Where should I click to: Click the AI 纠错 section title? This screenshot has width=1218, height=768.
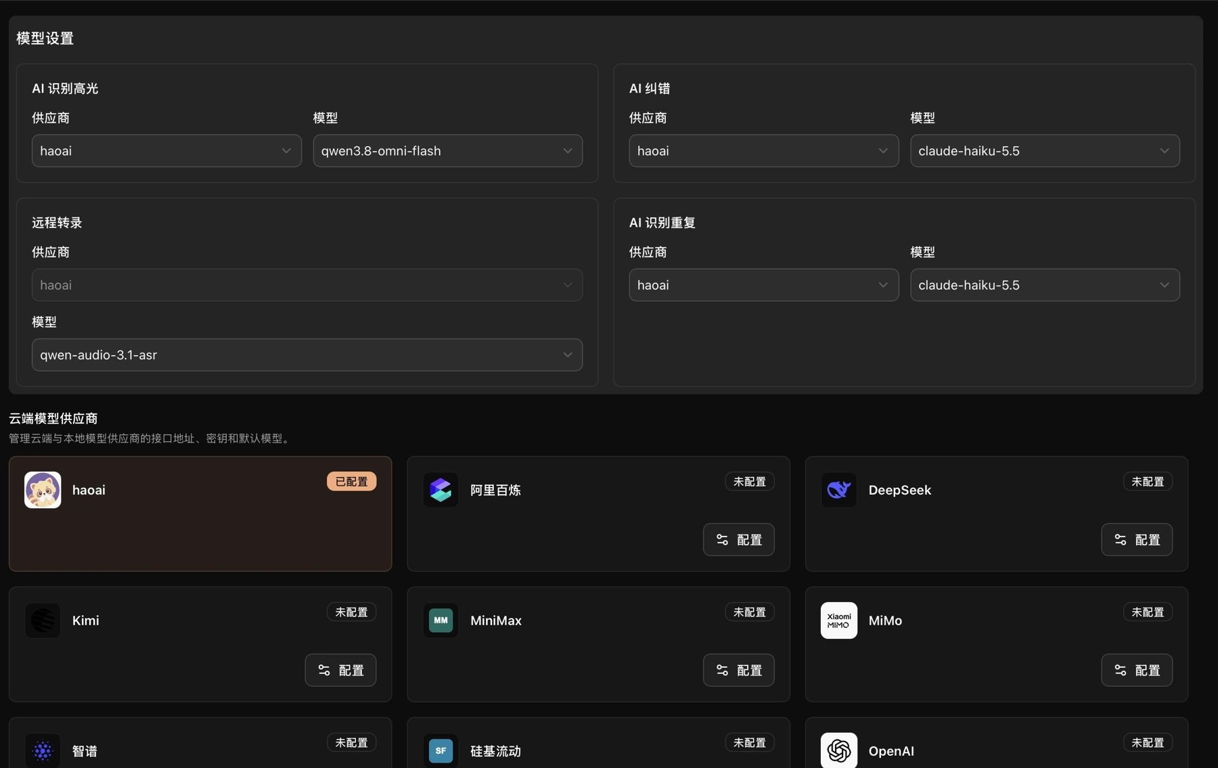pyautogui.click(x=650, y=89)
